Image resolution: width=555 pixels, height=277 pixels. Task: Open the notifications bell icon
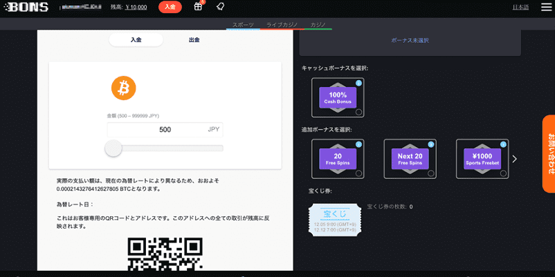pos(220,6)
